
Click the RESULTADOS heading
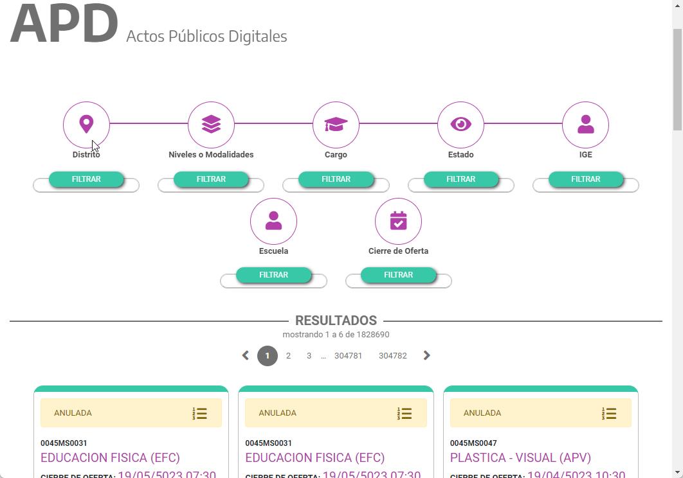click(x=336, y=321)
